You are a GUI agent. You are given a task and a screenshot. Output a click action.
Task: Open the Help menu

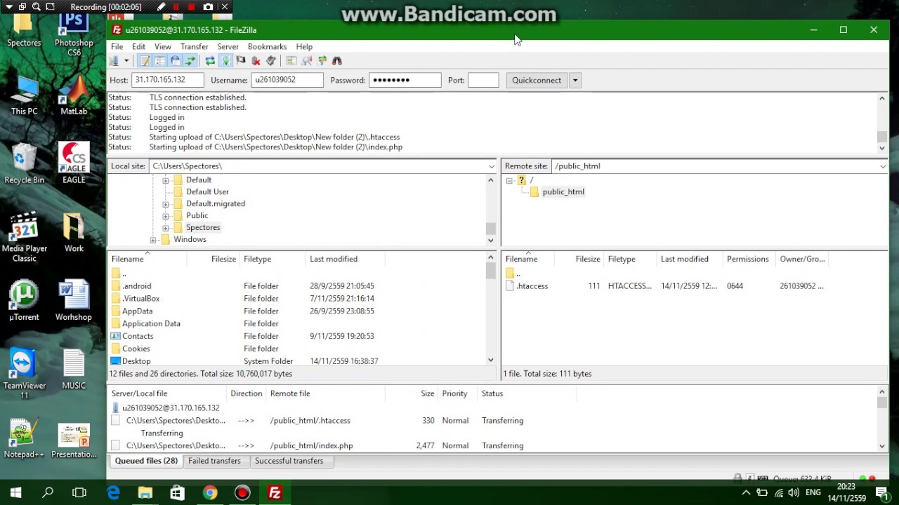pos(304,46)
